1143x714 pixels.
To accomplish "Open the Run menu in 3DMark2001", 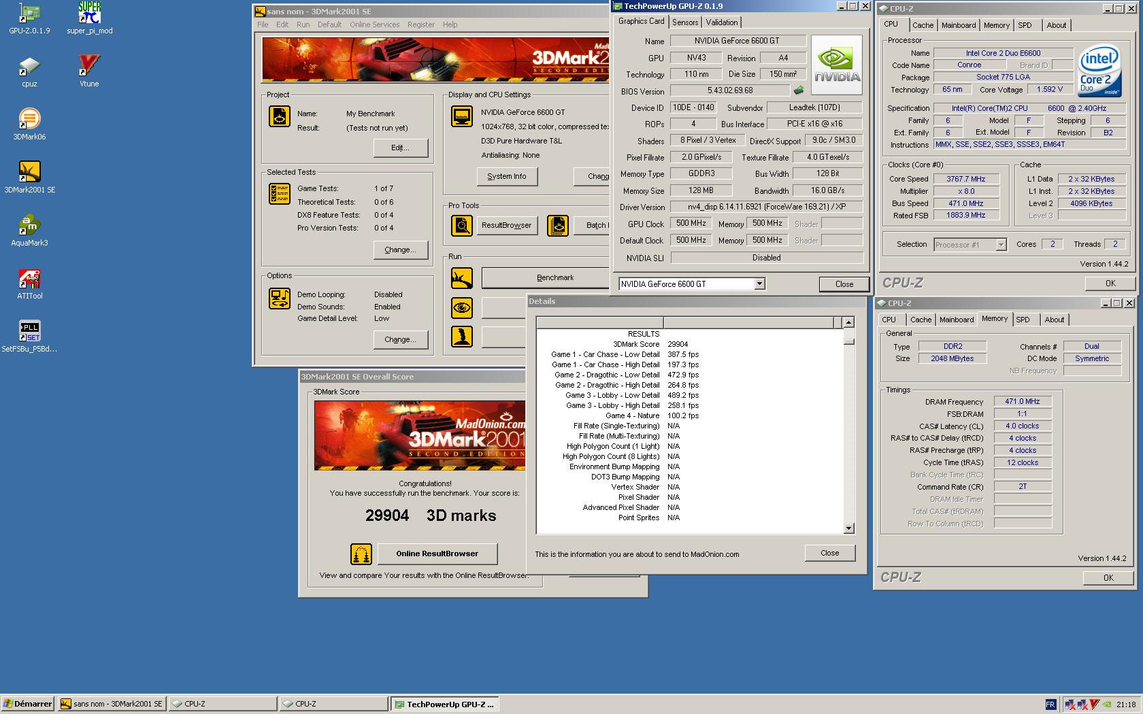I will pyautogui.click(x=303, y=24).
